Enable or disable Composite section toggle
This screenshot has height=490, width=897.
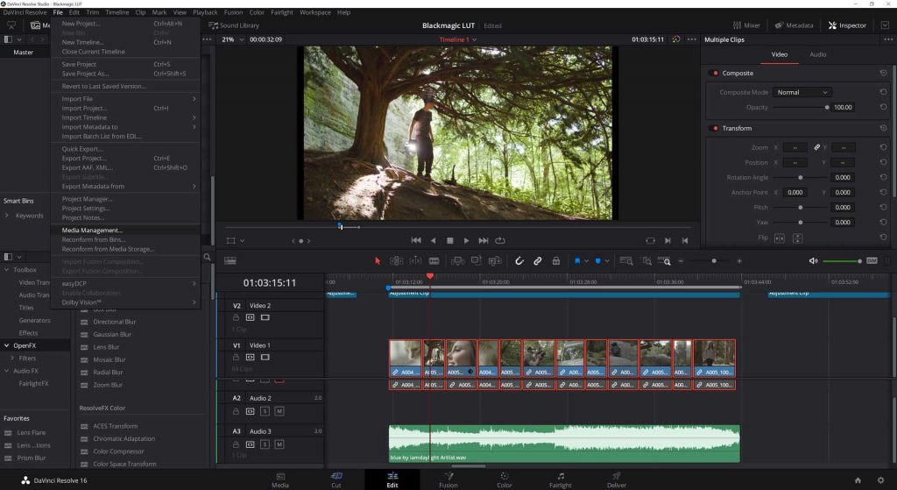coord(714,74)
